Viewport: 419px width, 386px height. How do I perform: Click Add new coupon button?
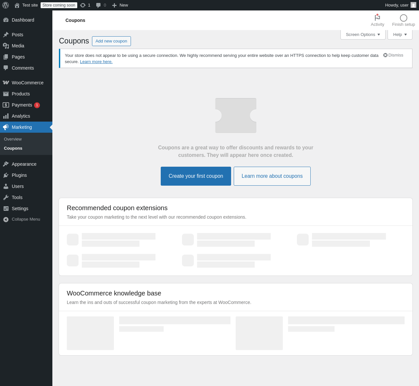coord(111,41)
